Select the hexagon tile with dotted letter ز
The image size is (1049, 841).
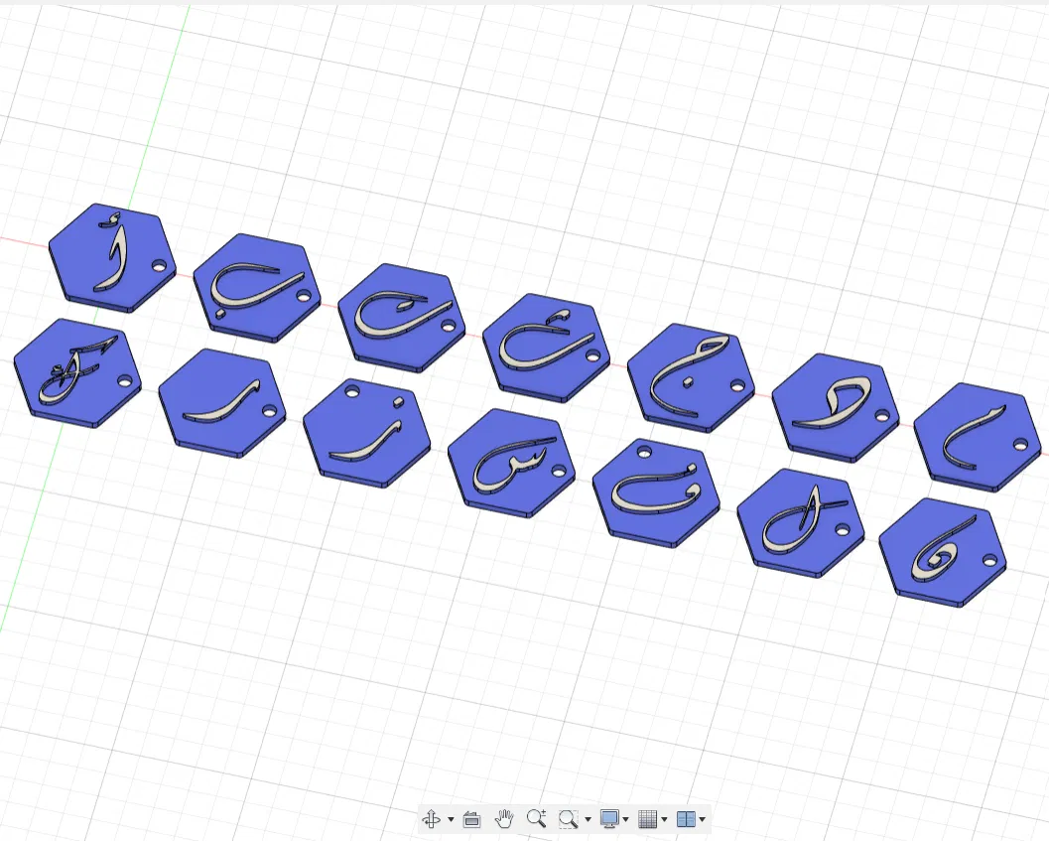(366, 432)
